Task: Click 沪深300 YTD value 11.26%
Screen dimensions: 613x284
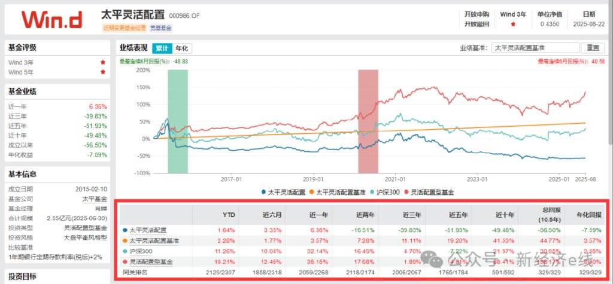Action: pyautogui.click(x=225, y=251)
